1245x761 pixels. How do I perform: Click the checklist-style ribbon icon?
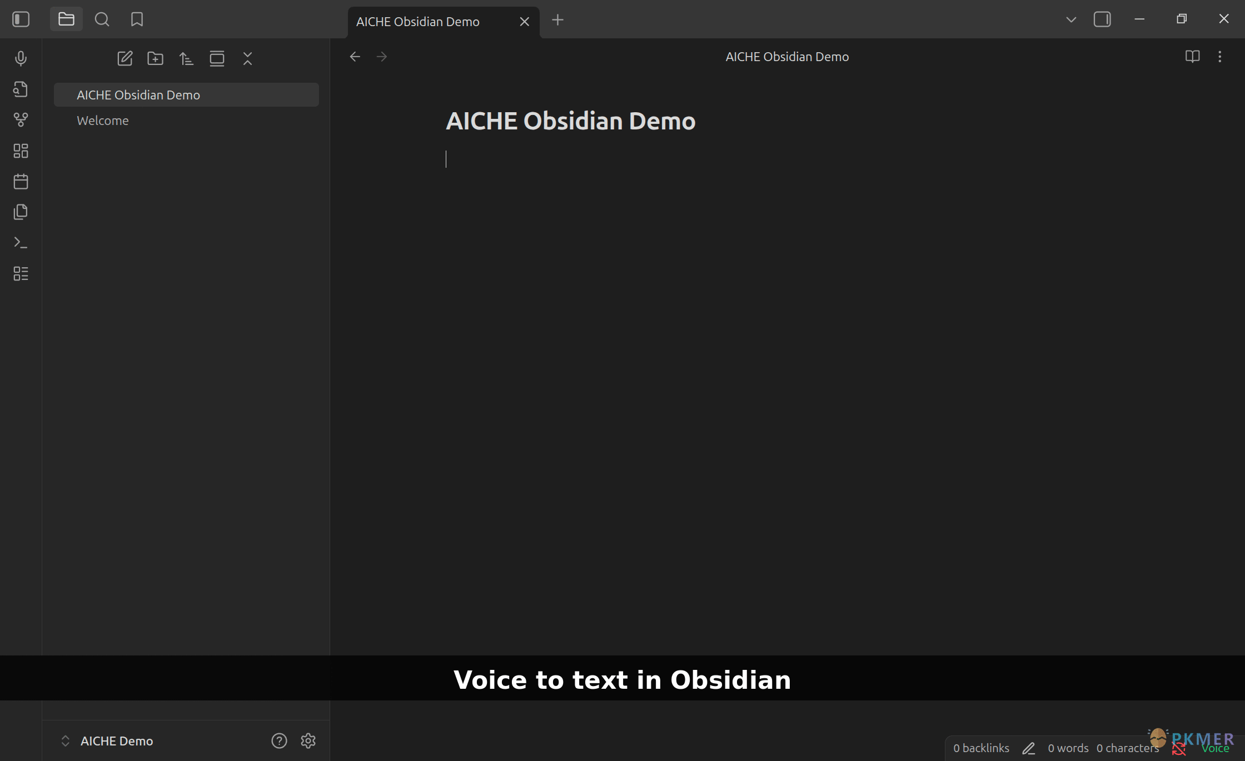[21, 273]
